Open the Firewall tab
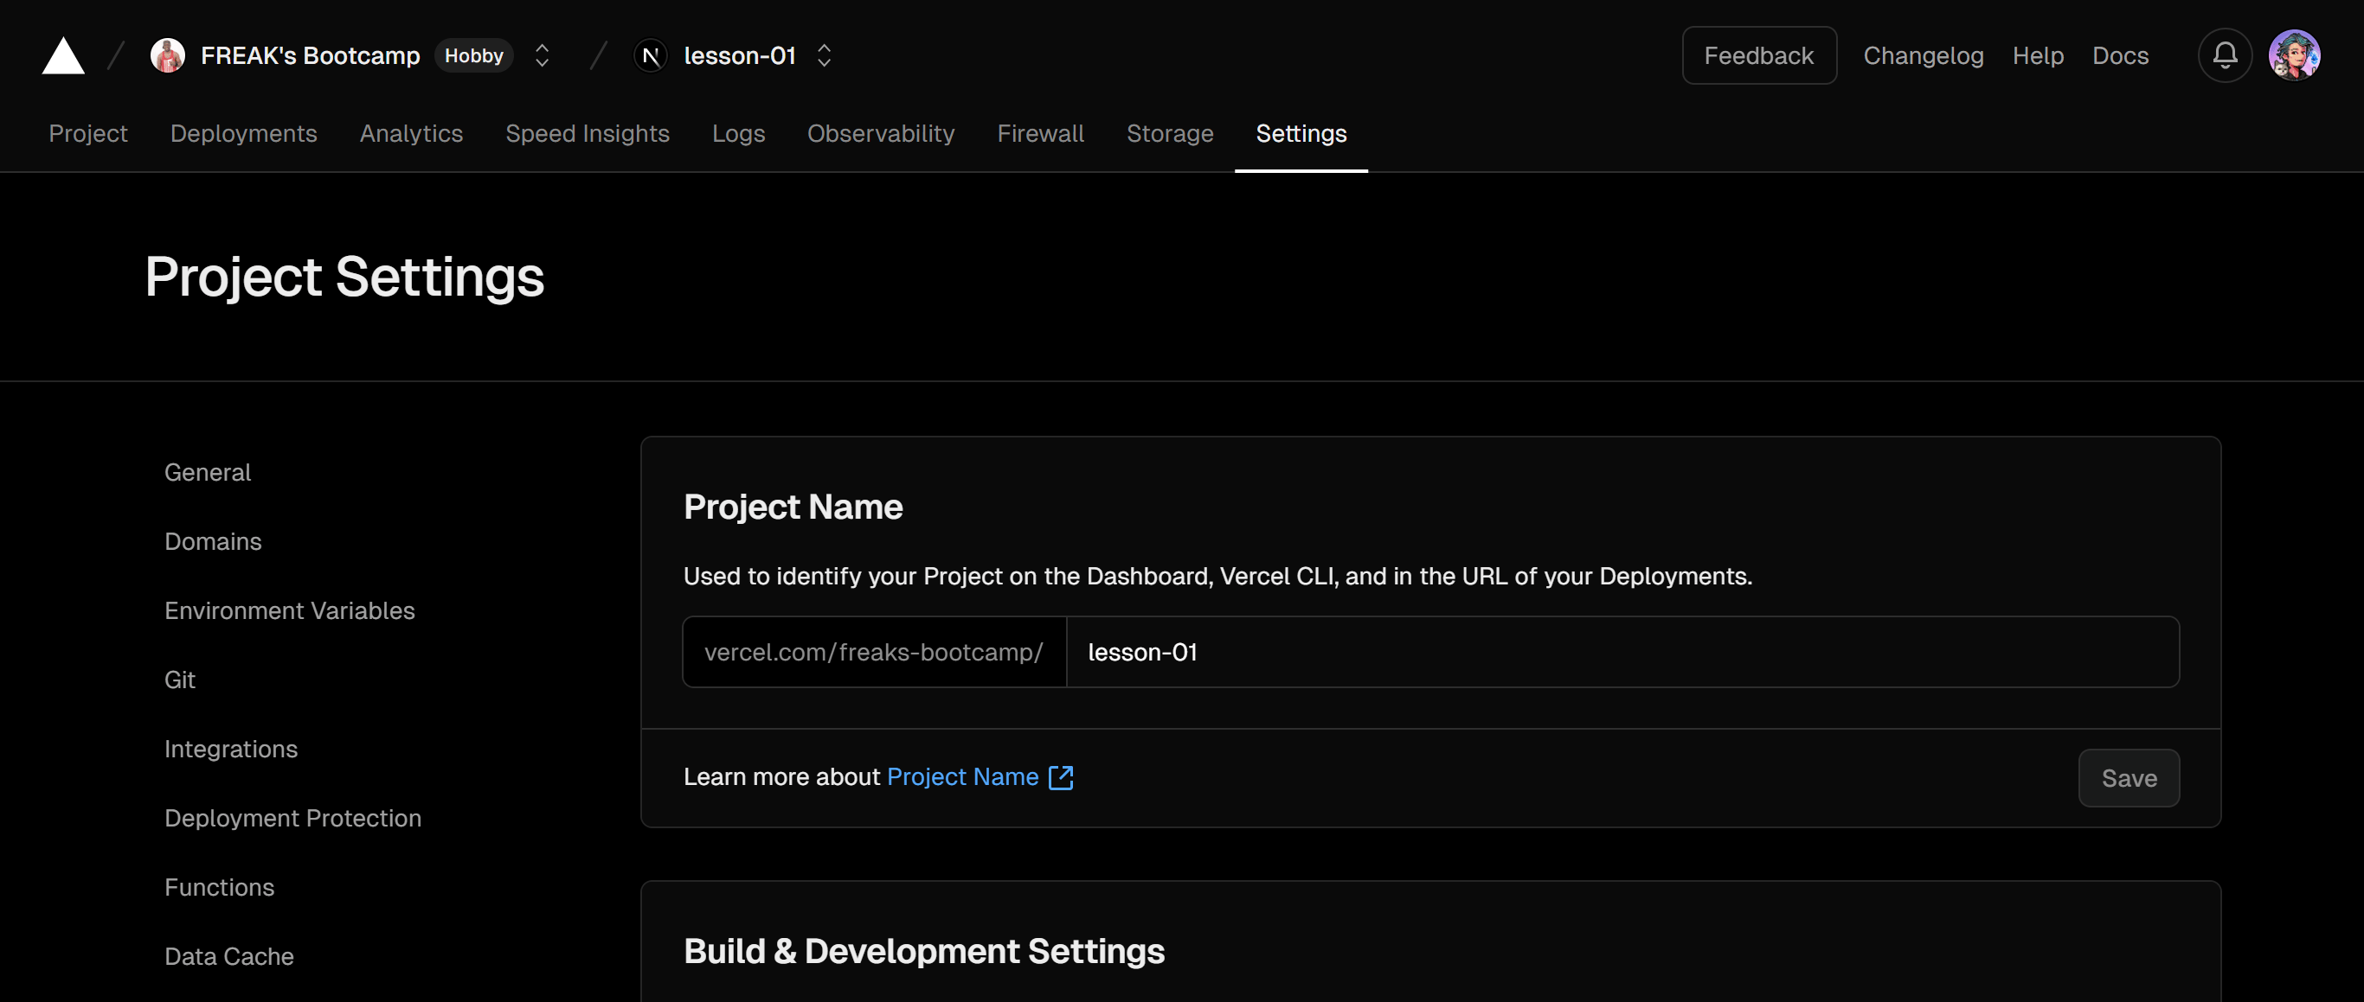 pos(1041,134)
